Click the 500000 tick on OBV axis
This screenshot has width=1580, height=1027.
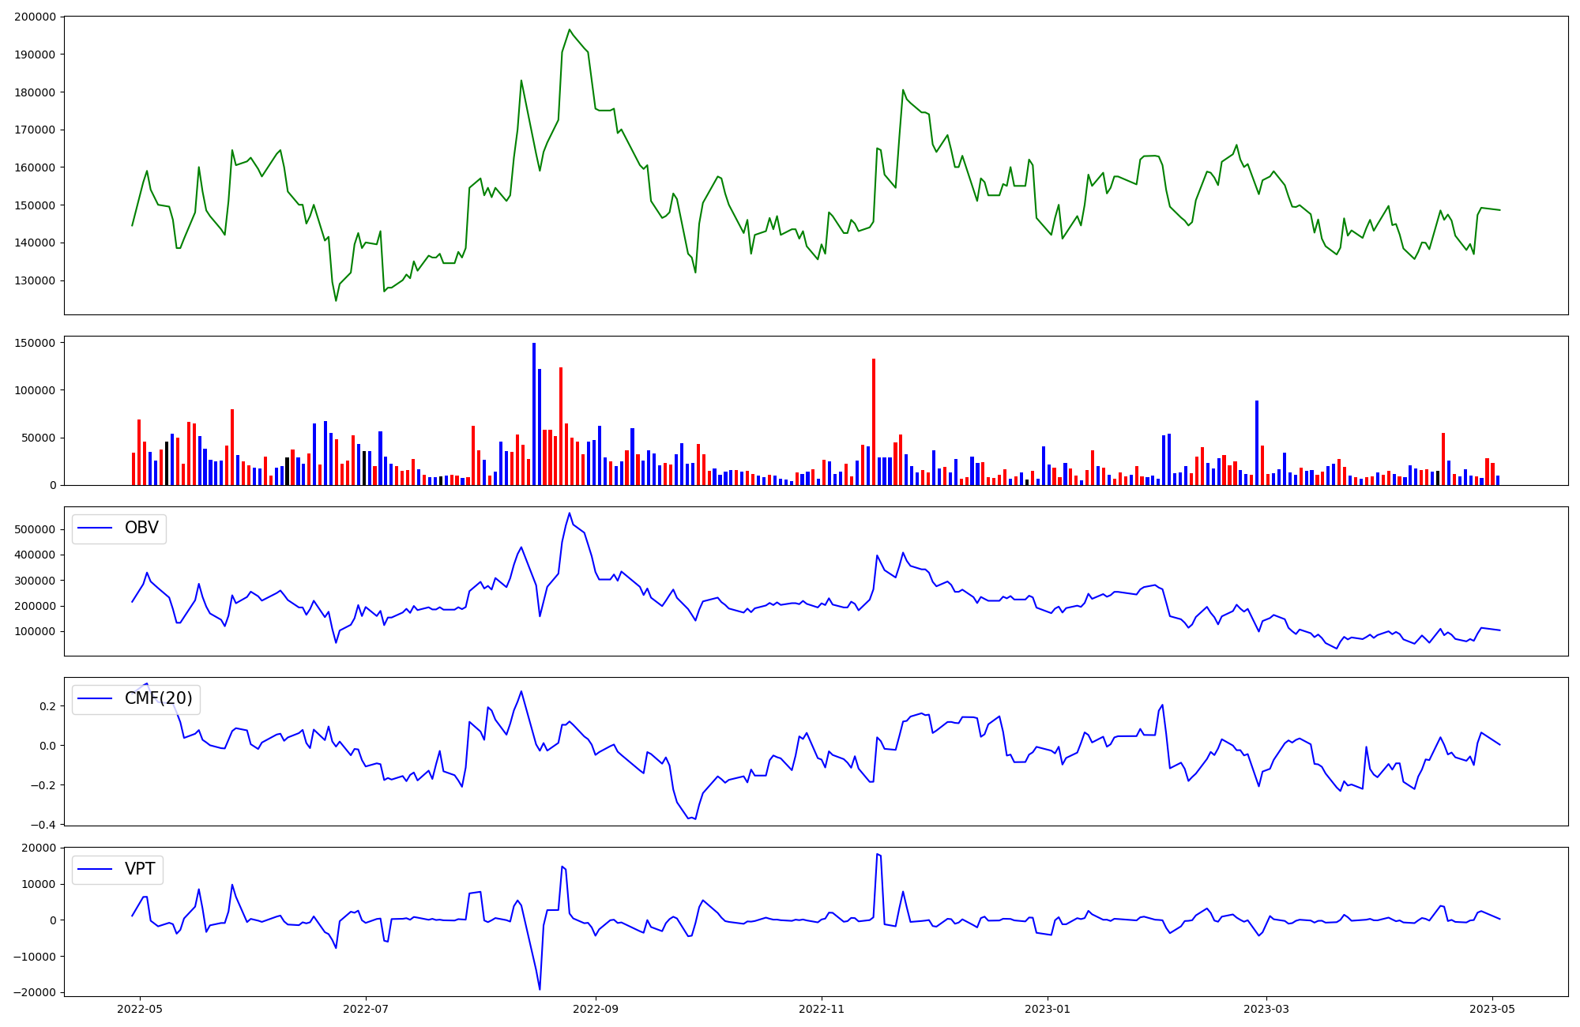coord(35,529)
